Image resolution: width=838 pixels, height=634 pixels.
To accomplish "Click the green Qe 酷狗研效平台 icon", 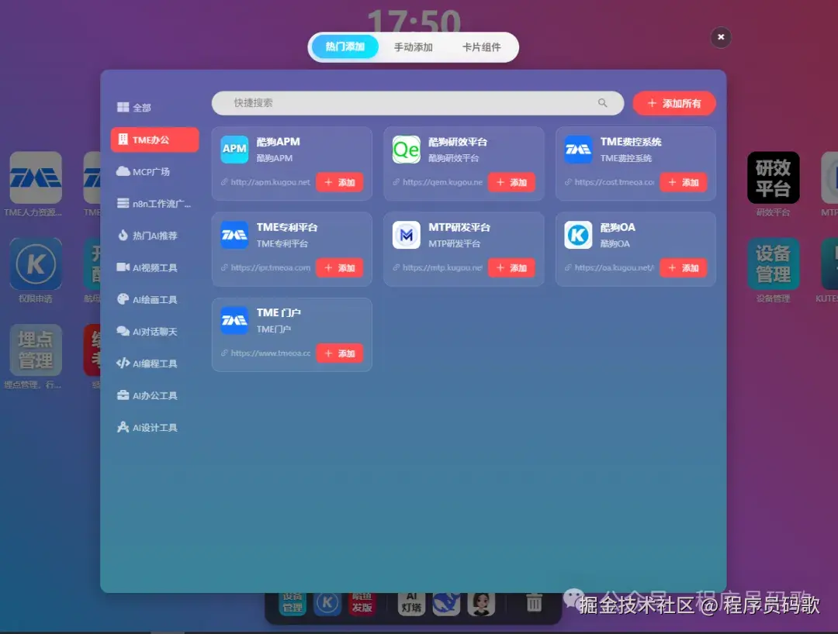I will 406,149.
